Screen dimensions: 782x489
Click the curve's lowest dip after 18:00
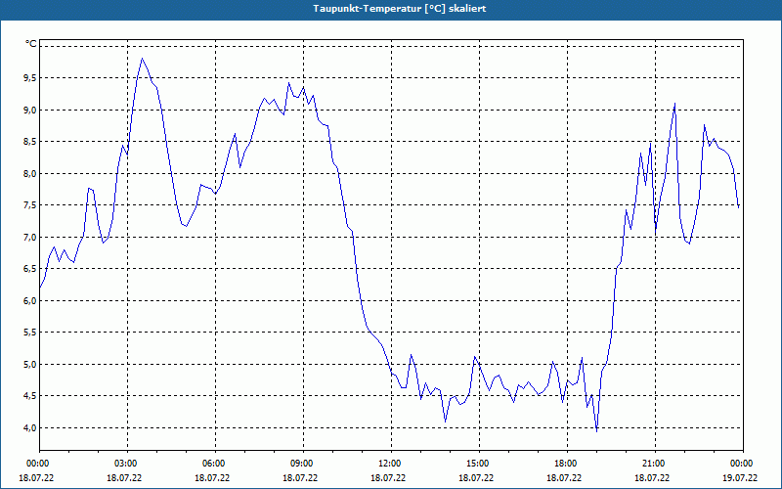[596, 430]
